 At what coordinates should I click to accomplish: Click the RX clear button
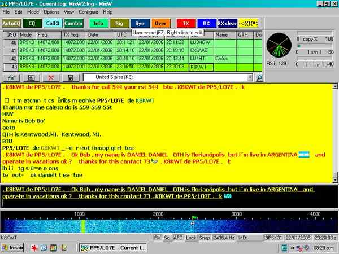228,23
